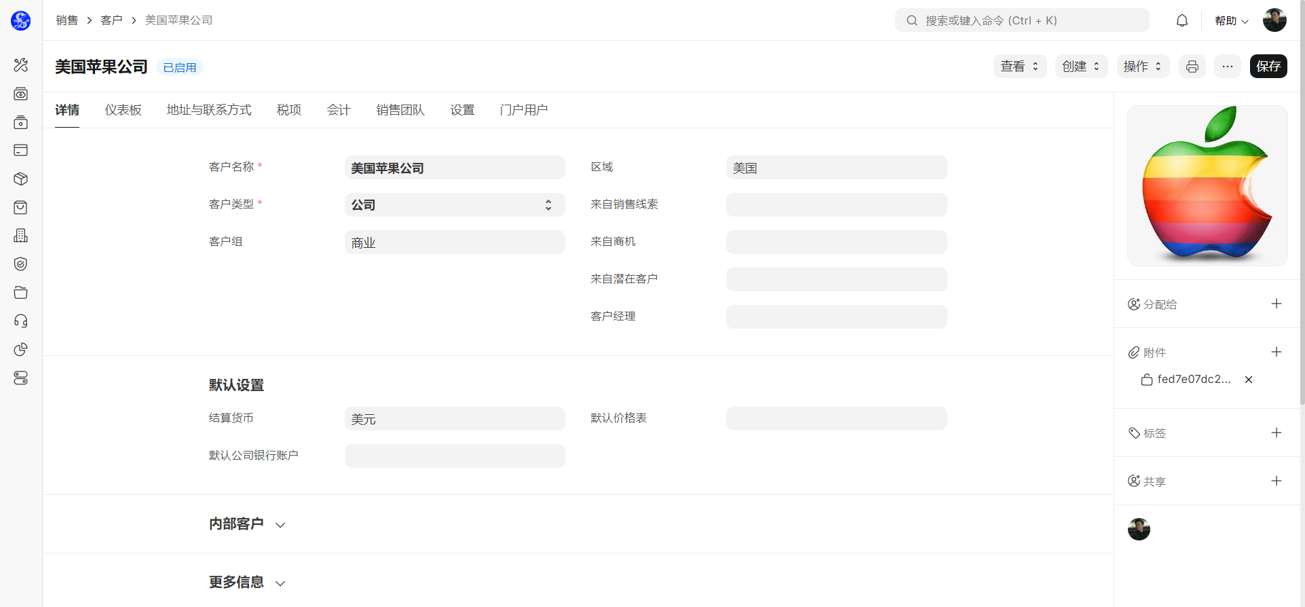Screen dimensions: 1305x607
Task: Click the 保存 button
Action: tap(1268, 67)
